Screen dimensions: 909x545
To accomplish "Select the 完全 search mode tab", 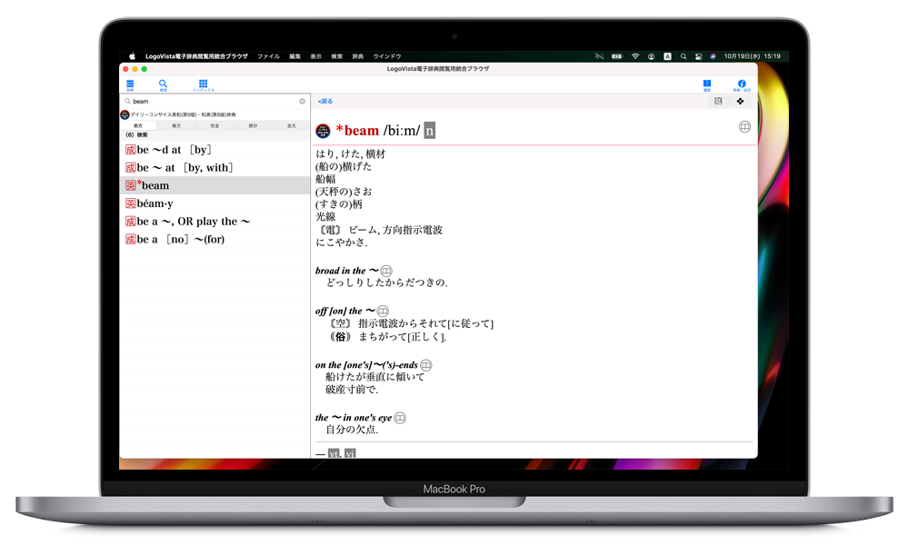I will (x=215, y=125).
